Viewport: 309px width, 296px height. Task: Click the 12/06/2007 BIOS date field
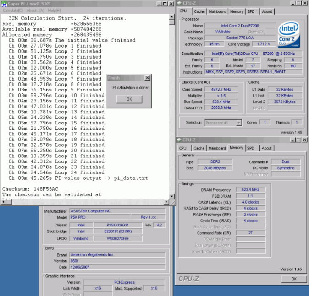click(x=117, y=267)
